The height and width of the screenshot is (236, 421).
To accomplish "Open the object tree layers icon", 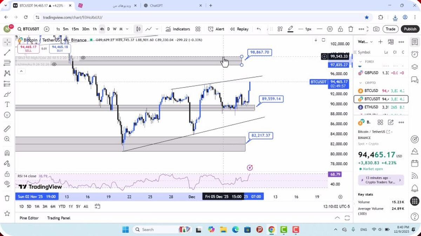I will click(414, 67).
